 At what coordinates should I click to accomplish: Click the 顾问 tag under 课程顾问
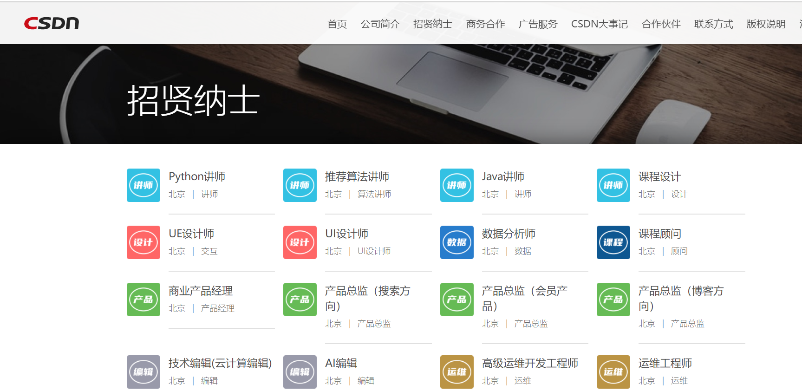pyautogui.click(x=679, y=251)
